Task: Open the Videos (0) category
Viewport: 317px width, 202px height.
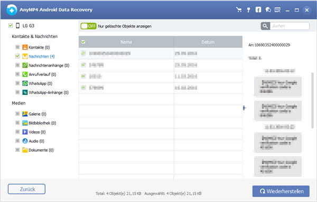Action: (37, 132)
